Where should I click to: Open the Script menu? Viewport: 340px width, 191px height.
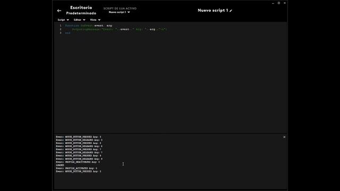tap(63, 20)
